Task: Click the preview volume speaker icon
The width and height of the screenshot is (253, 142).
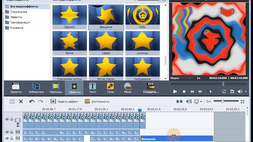Action: click(240, 92)
